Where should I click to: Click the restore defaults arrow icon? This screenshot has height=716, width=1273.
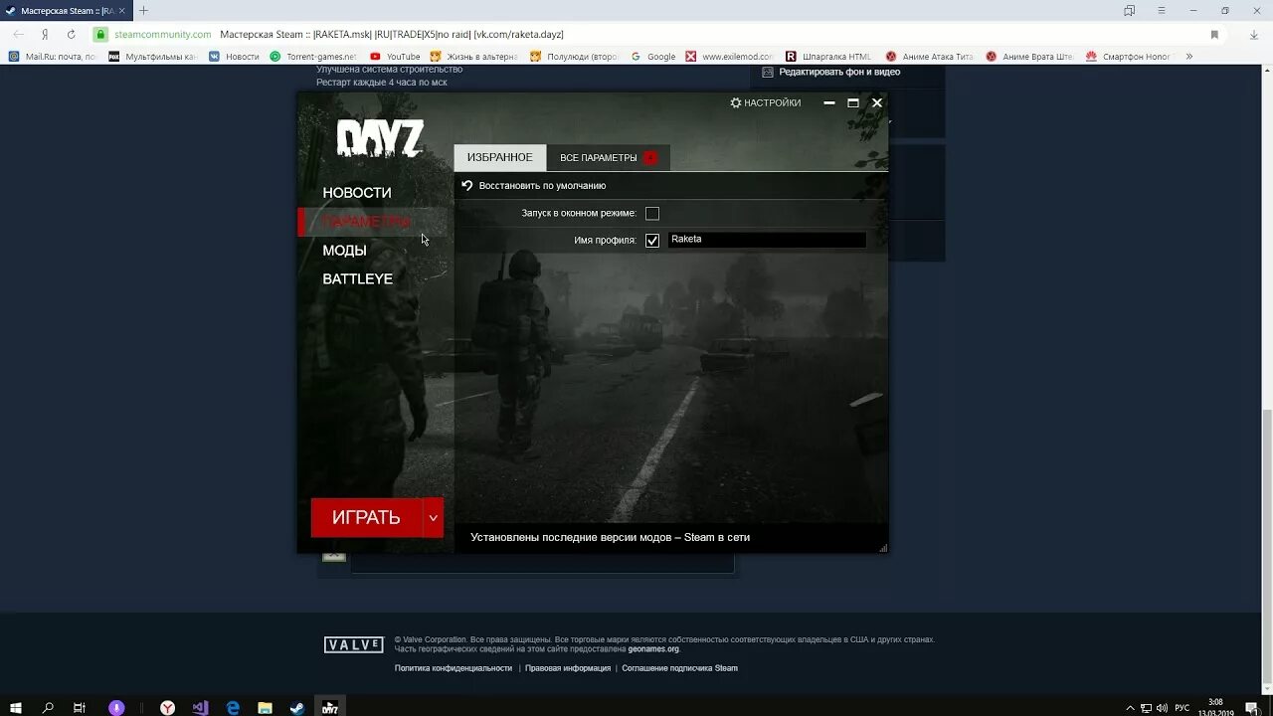click(467, 185)
